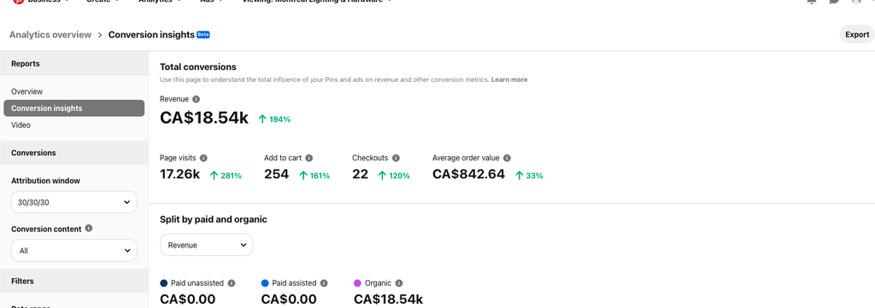Click the info icon next to Page visits
Viewport: 875px width, 308px height.
[x=203, y=158]
